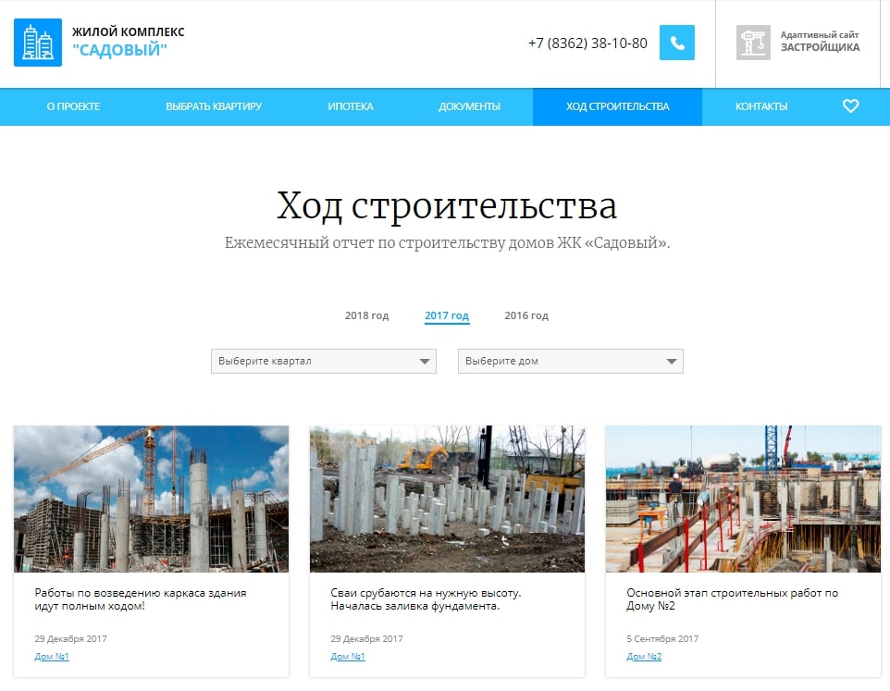Click the «Жилой комплекс Садовый» site title

[x=129, y=42]
